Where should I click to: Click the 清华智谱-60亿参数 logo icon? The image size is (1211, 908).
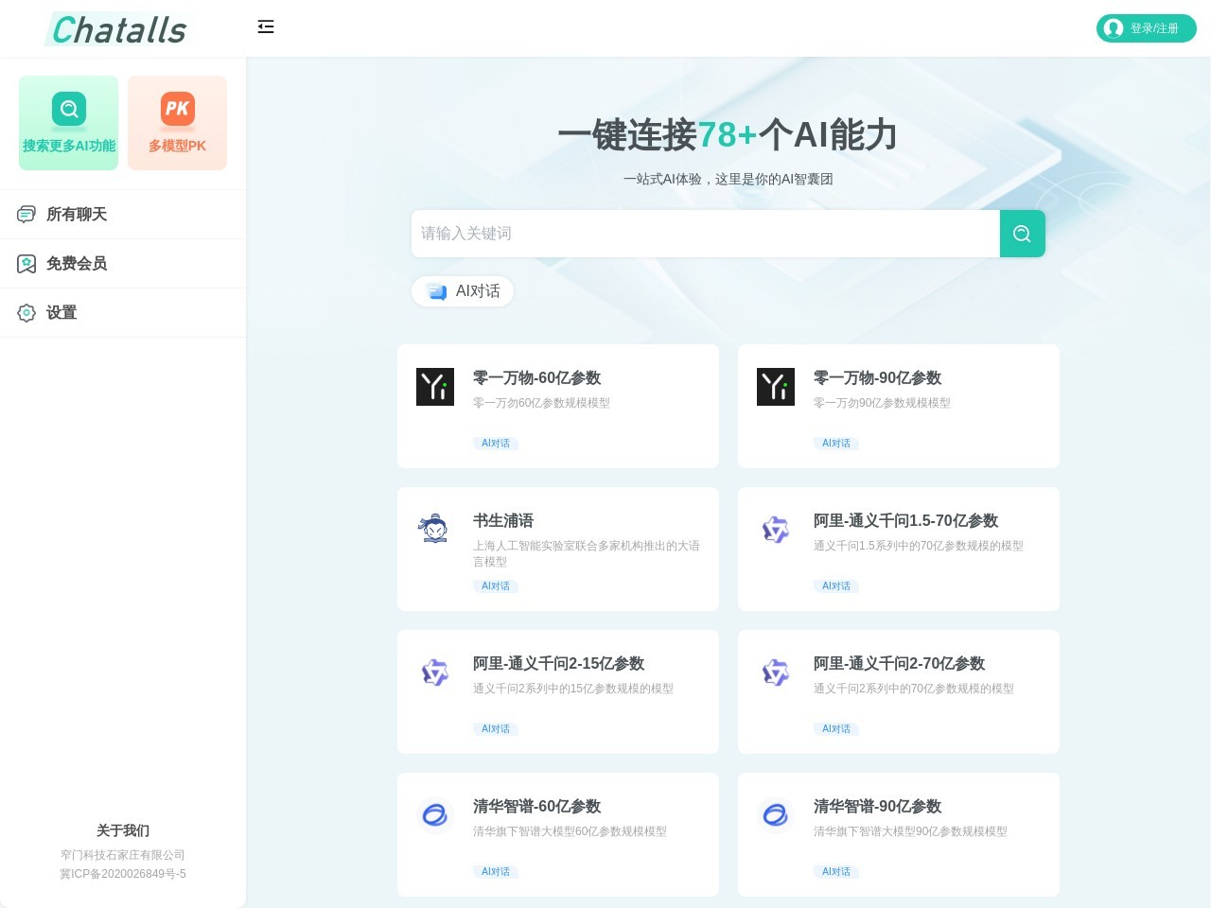[x=435, y=814]
